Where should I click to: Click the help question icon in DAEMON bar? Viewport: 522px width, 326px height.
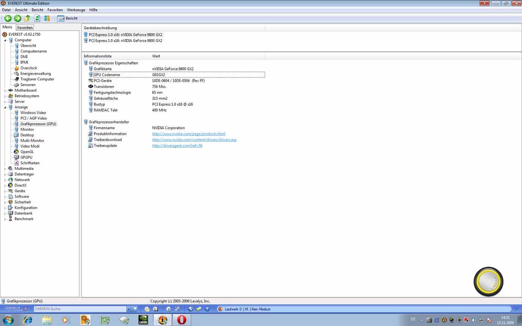point(207,309)
